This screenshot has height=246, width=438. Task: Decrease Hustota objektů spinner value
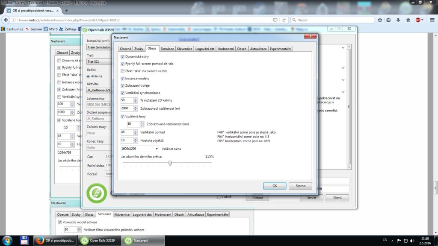[x=136, y=142]
